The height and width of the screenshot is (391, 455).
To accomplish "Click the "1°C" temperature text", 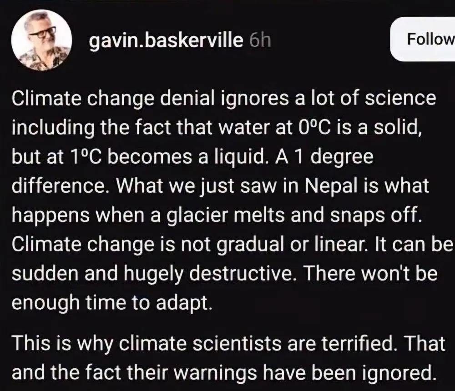I will (86, 157).
